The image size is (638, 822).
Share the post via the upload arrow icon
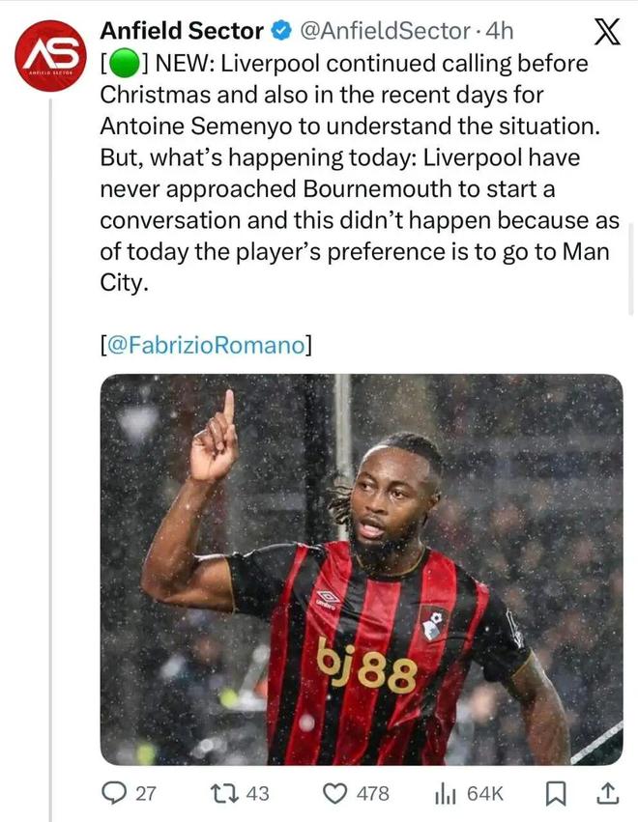click(607, 794)
